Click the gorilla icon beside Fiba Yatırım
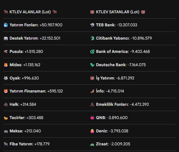This screenshot has width=179, height=152. click(x=6, y=144)
